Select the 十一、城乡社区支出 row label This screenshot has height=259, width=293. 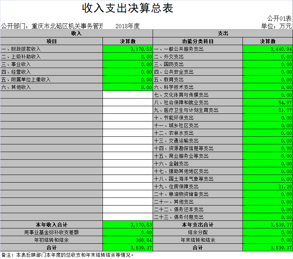click(176, 126)
